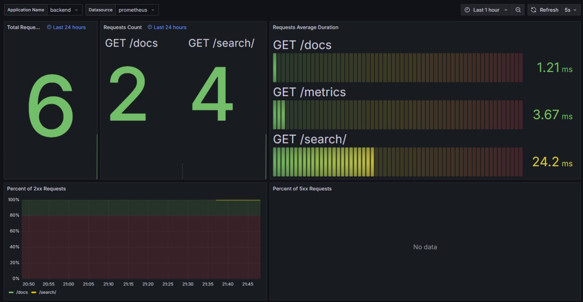Open the Datasource prometheus dropdown
The height and width of the screenshot is (302, 583).
[137, 10]
